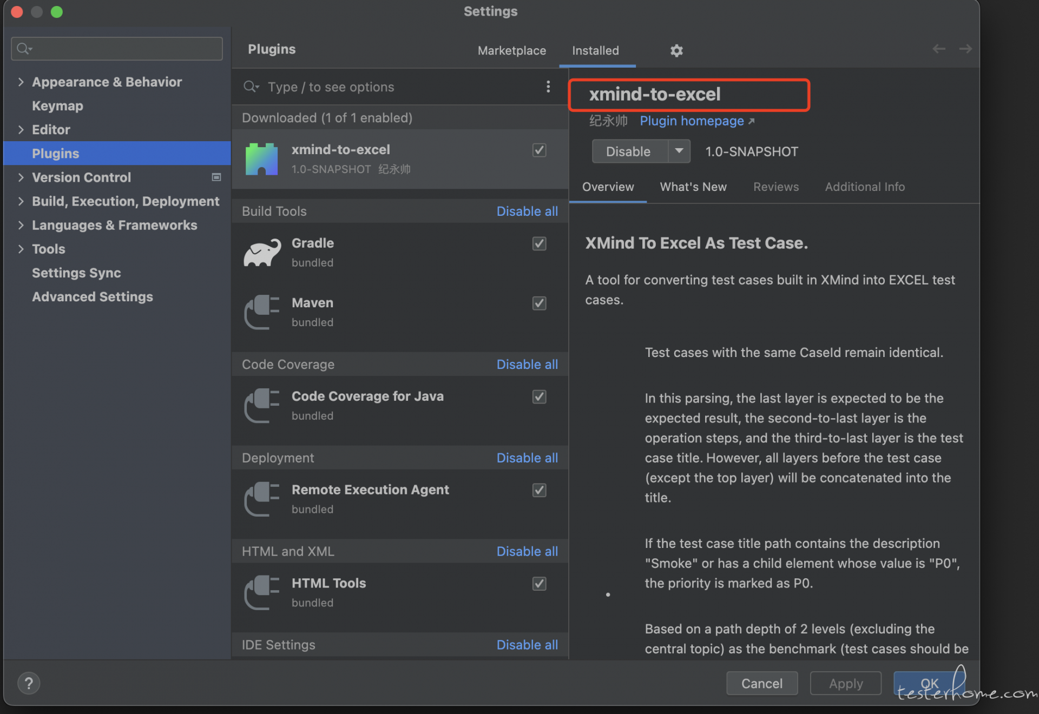
Task: Click the OK button
Action: pos(930,683)
